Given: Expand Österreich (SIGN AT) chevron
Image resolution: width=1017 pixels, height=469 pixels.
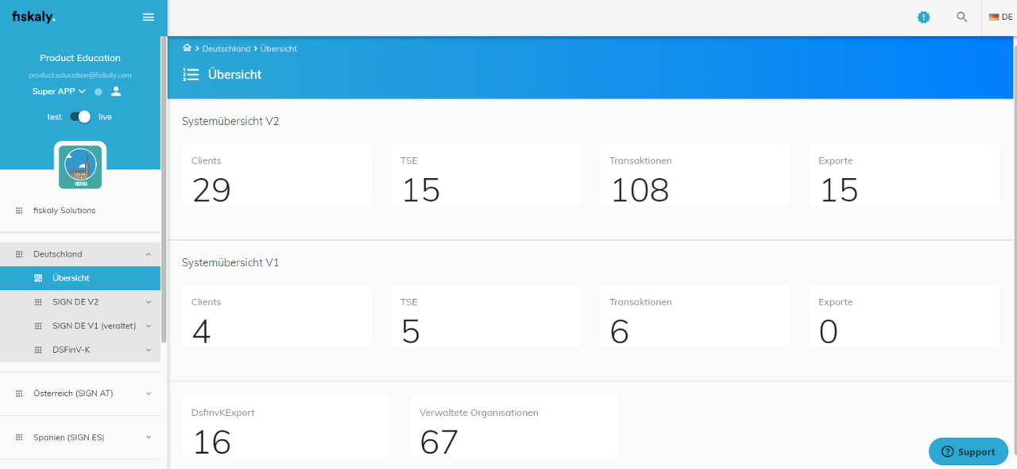Looking at the screenshot, I should [149, 393].
